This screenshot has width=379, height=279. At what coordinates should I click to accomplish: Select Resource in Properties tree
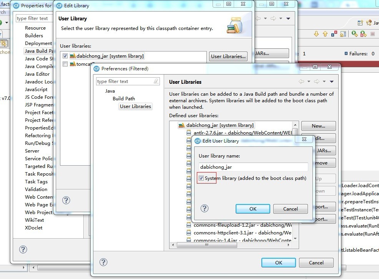click(35, 28)
